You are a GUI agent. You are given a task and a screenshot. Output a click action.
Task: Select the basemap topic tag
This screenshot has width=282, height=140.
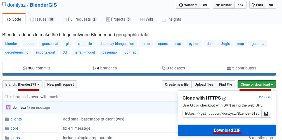110,52
